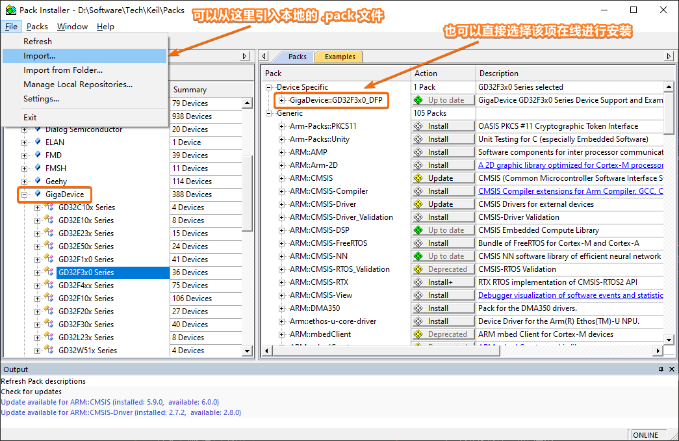Open the Window menu

[x=72, y=27]
